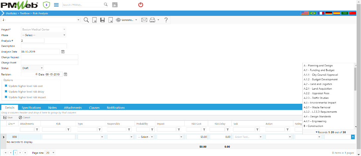This screenshot has height=156, width=361.
Task: Print with the printer icon
Action: 152,20
